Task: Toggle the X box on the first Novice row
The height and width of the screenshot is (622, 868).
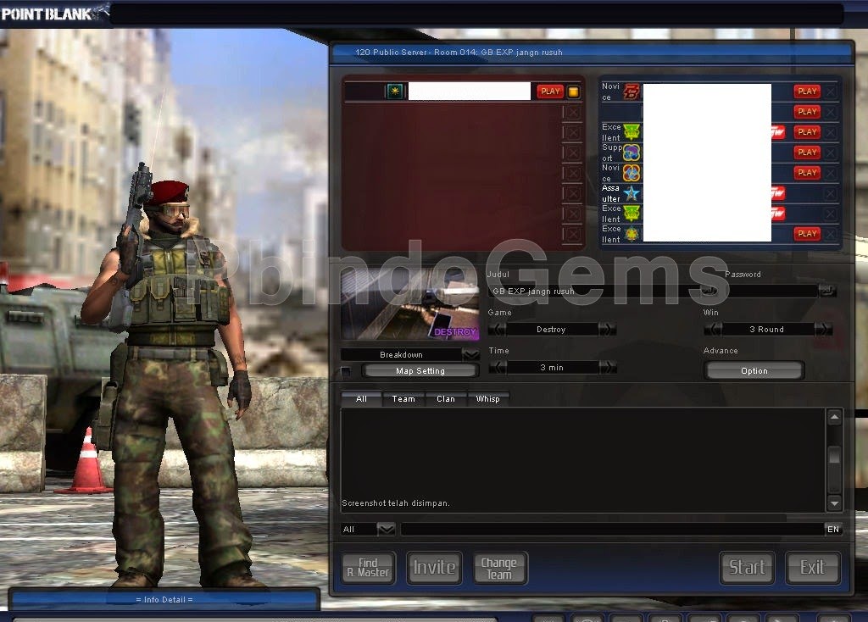Action: point(830,92)
